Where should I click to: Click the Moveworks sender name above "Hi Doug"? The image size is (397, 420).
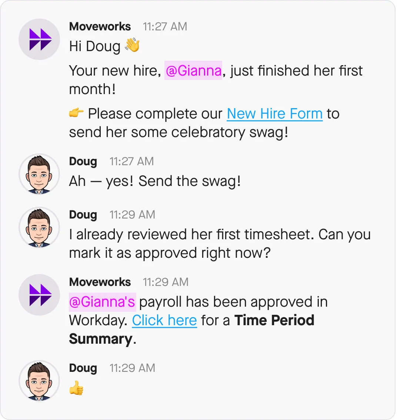pyautogui.click(x=100, y=27)
